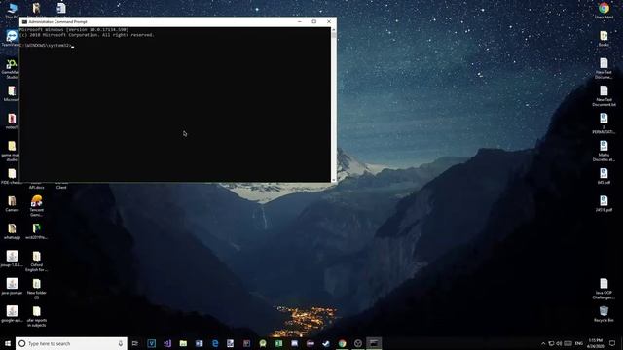This screenshot has width=623, height=350.
Task: Open the 245 E.pdf desktop file
Action: 604,203
